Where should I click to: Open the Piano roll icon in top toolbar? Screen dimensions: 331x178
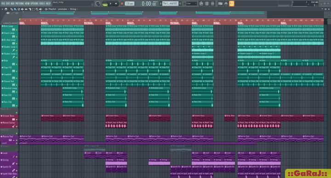[220, 4]
